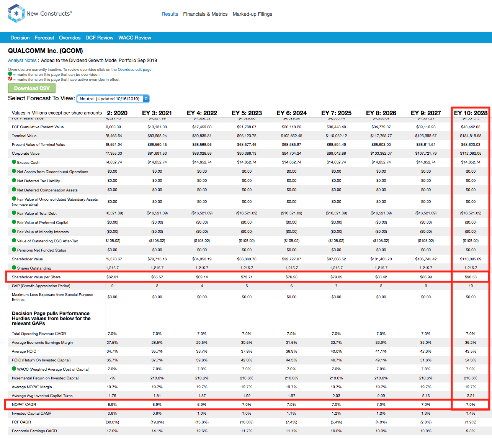Click the EY 9: 2027 column header
The width and height of the screenshot is (492, 438).
(x=426, y=113)
